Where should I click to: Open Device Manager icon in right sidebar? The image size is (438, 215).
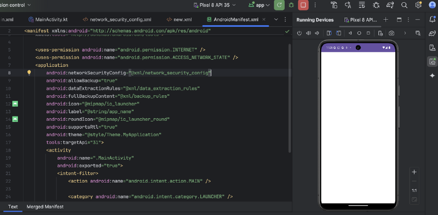click(432, 48)
